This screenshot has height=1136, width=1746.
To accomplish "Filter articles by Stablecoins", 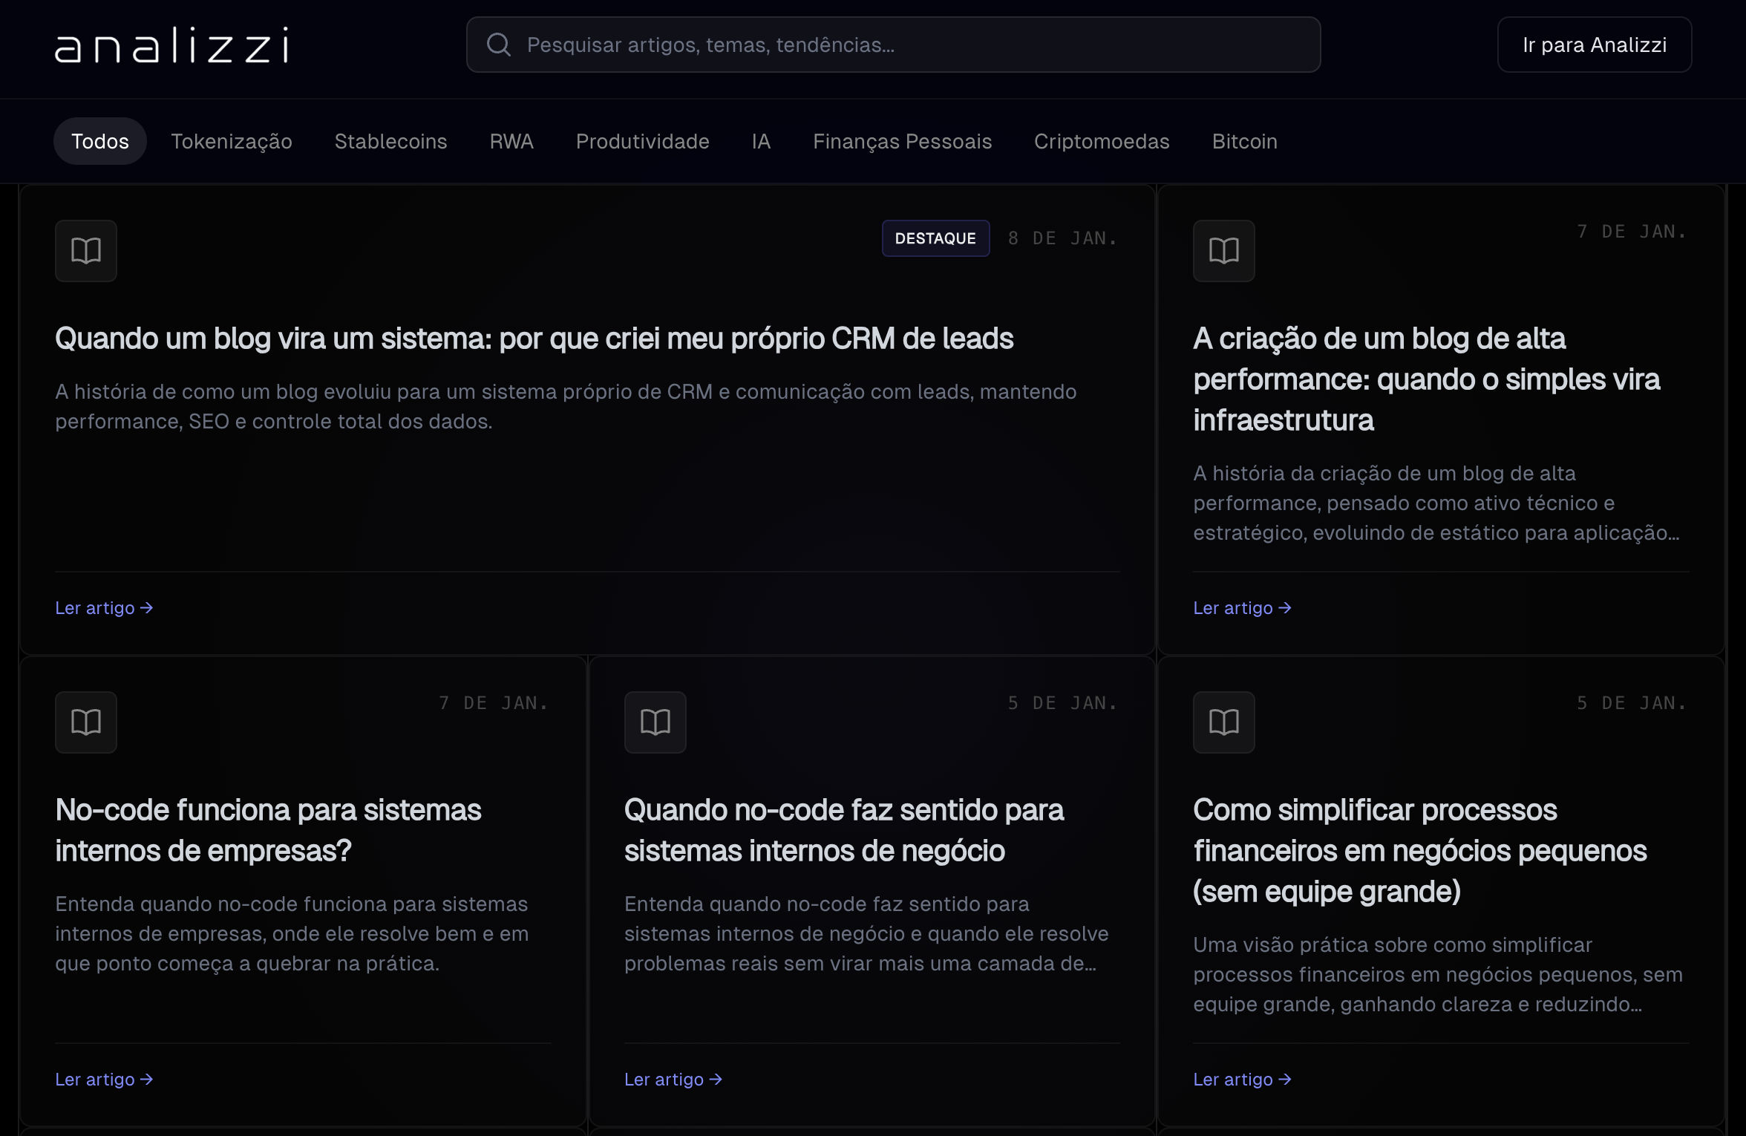I will pos(390,141).
